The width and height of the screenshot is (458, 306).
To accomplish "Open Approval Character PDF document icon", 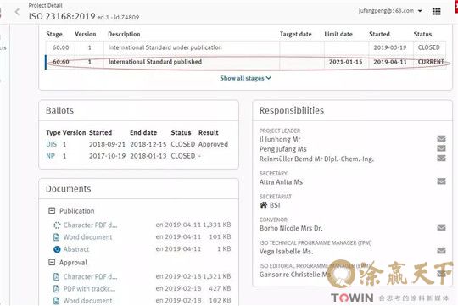I will [57, 276].
